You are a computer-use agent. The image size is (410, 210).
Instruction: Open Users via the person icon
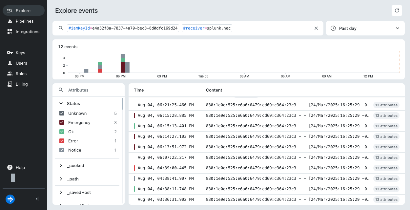(x=10, y=63)
